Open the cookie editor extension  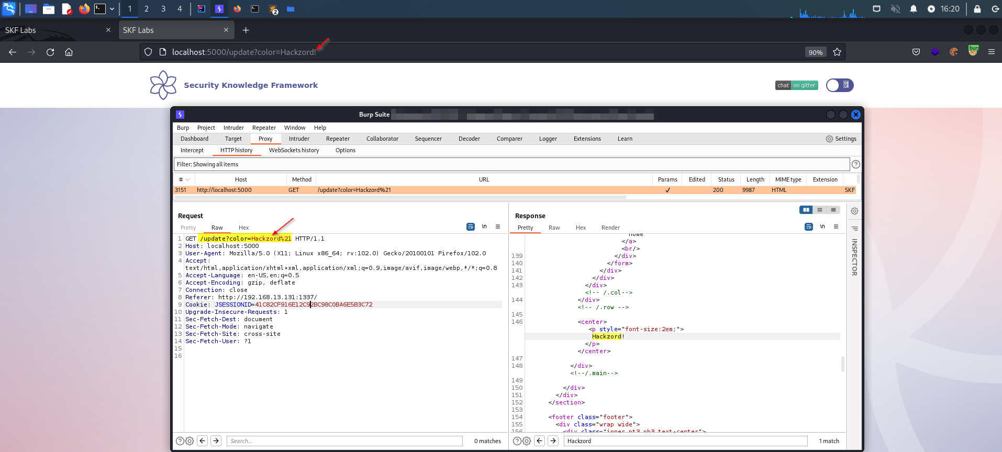954,52
